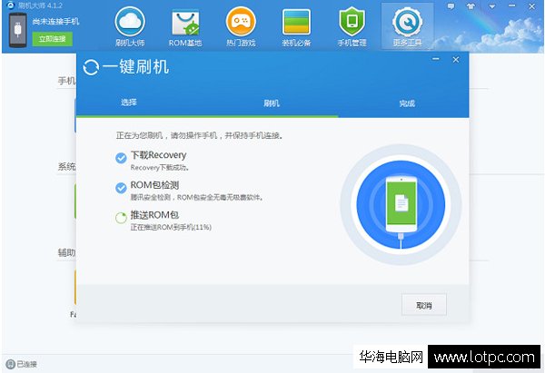The width and height of the screenshot is (545, 373).
Task: Click the green 立即连接 button
Action: [53, 39]
